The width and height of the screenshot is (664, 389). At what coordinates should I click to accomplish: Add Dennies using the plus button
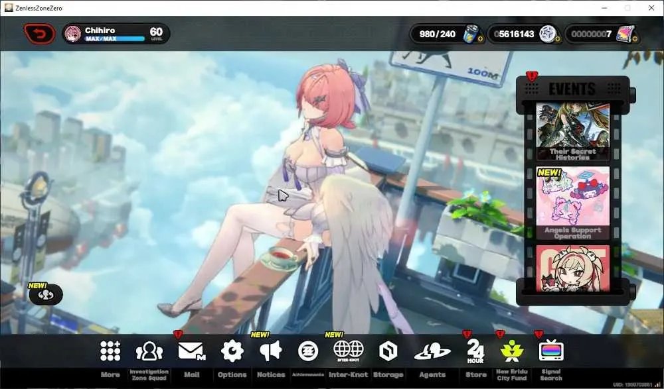click(557, 39)
